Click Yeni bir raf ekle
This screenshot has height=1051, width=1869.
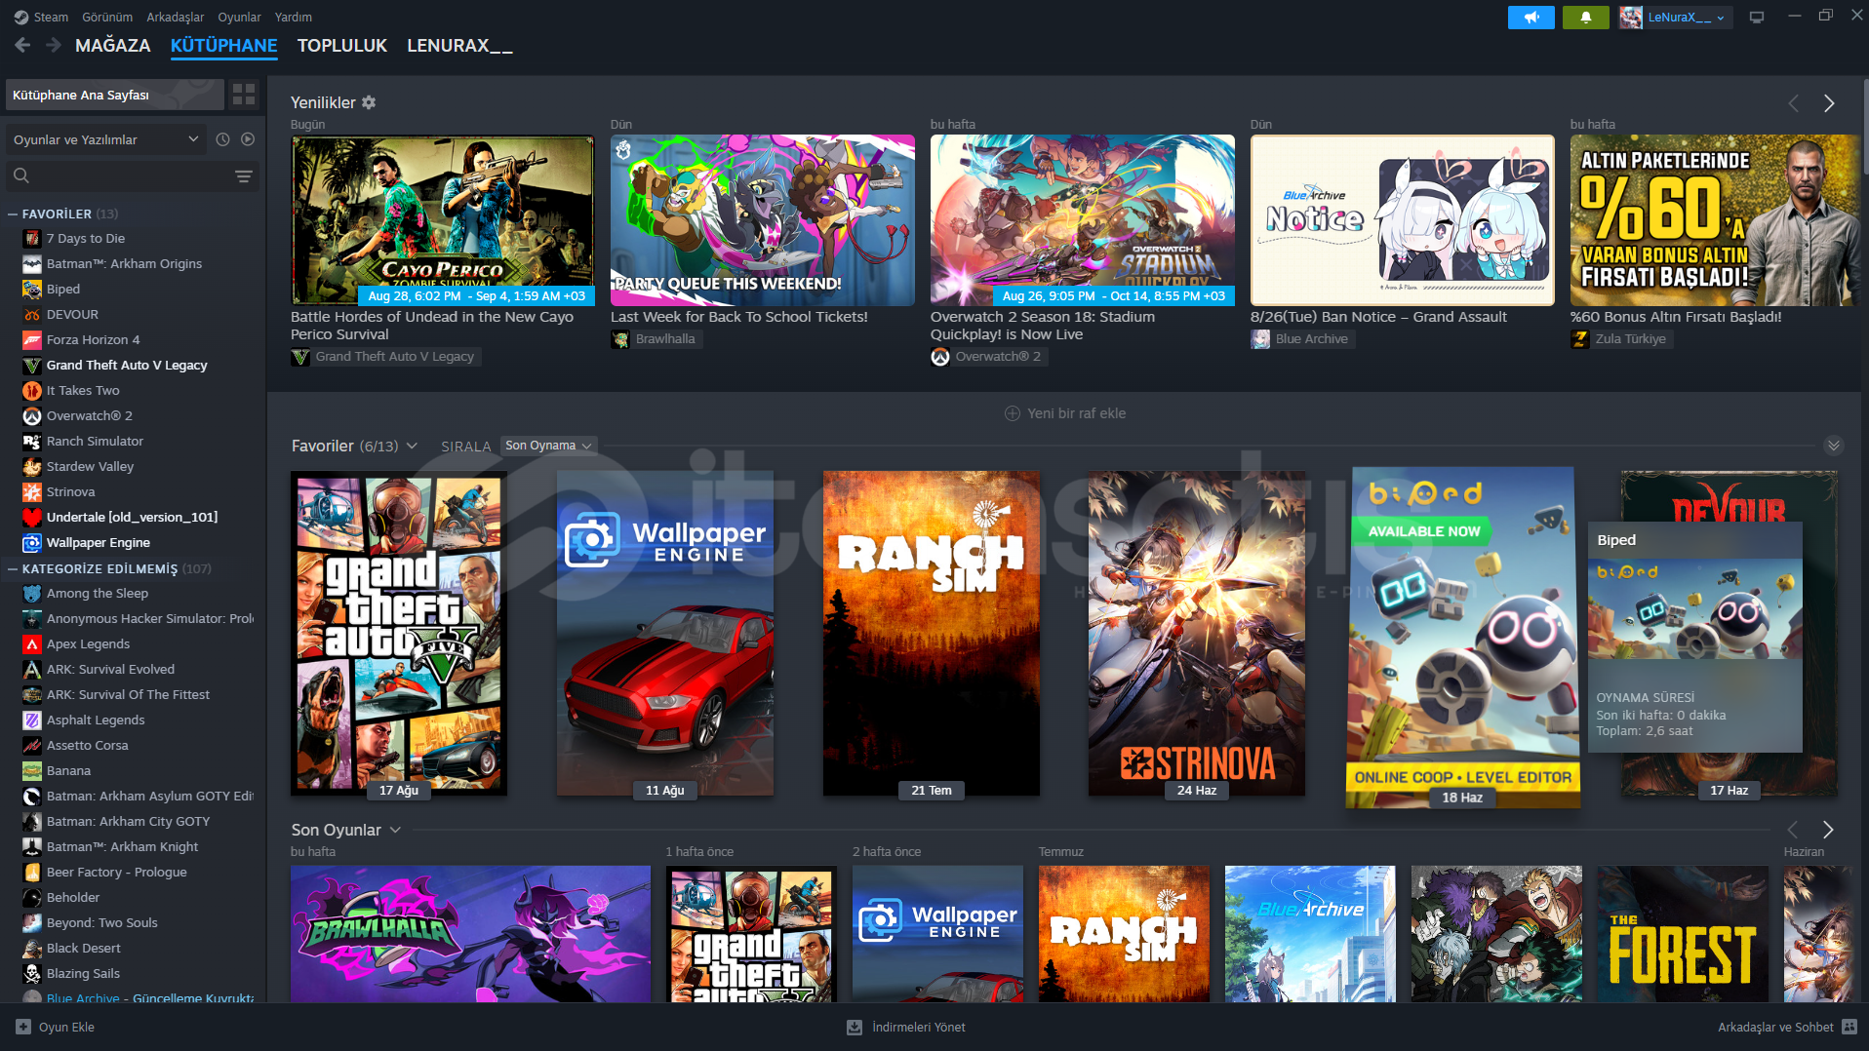[x=1065, y=413]
